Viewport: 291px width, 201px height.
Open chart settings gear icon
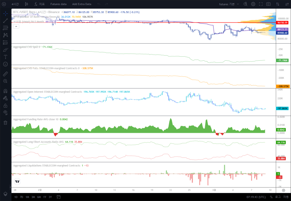point(253,4)
